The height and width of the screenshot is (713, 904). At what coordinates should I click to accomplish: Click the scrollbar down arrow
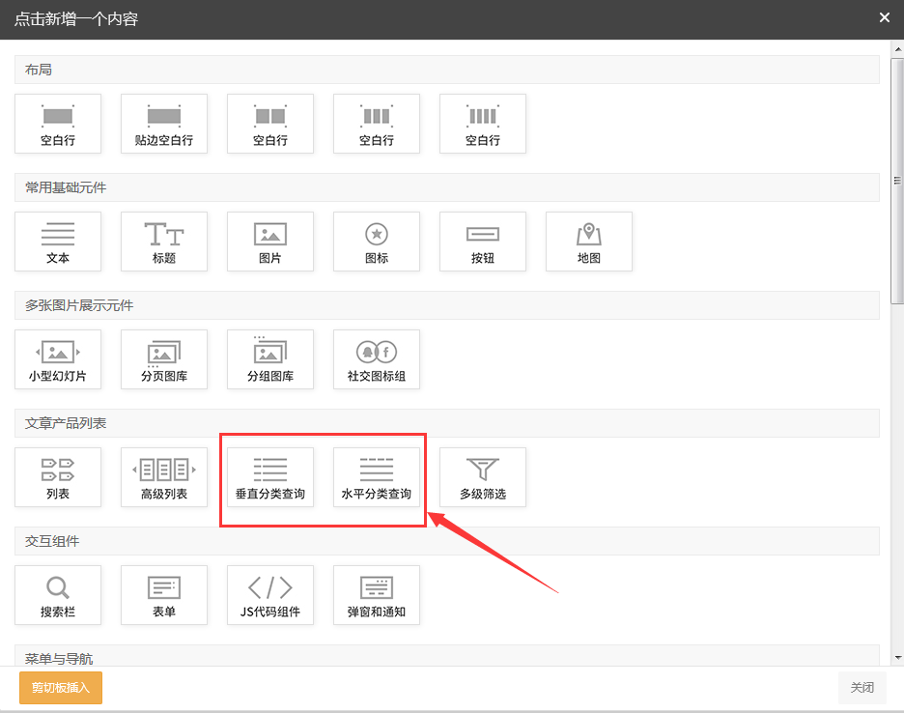coord(897,658)
